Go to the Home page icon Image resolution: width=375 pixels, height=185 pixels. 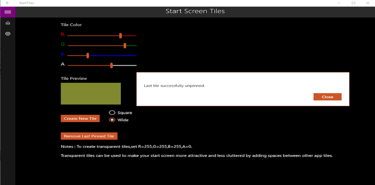[8, 23]
